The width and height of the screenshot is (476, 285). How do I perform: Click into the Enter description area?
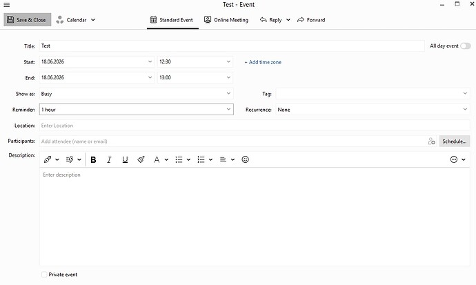(x=255, y=217)
